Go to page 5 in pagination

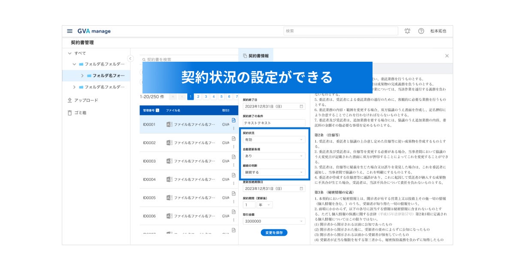click(x=221, y=97)
